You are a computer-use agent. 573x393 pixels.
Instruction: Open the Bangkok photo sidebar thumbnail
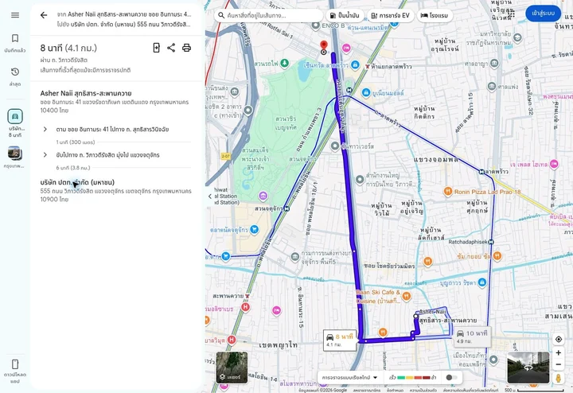point(15,153)
